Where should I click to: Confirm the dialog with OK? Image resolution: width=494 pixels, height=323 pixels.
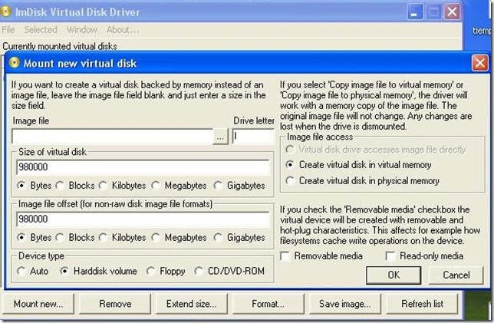[x=394, y=275]
